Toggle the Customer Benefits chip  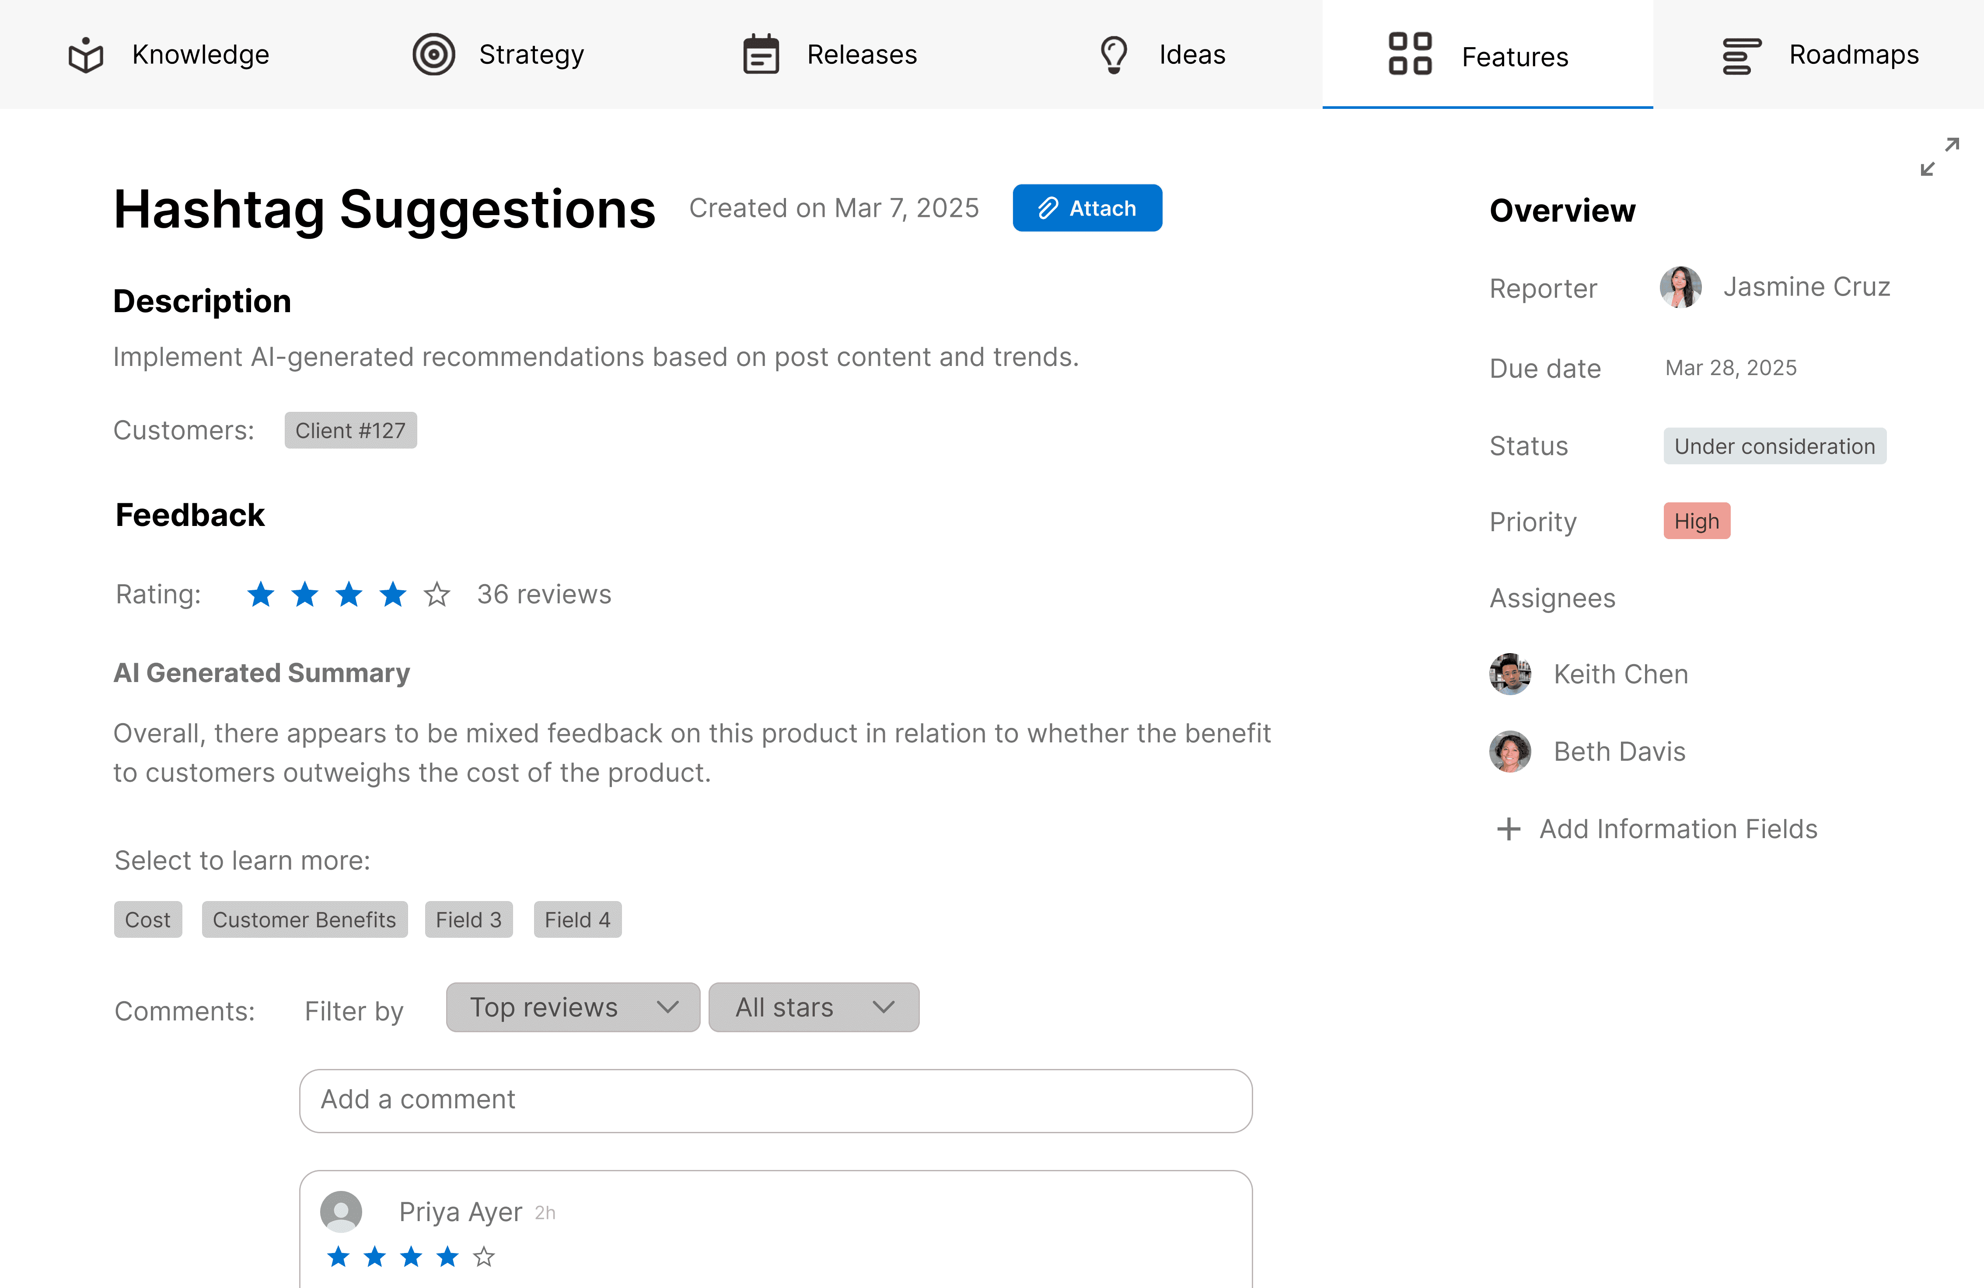point(304,920)
